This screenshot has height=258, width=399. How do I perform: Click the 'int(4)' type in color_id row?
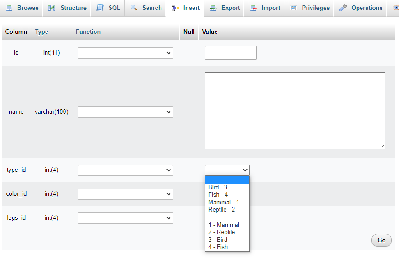pos(51,194)
